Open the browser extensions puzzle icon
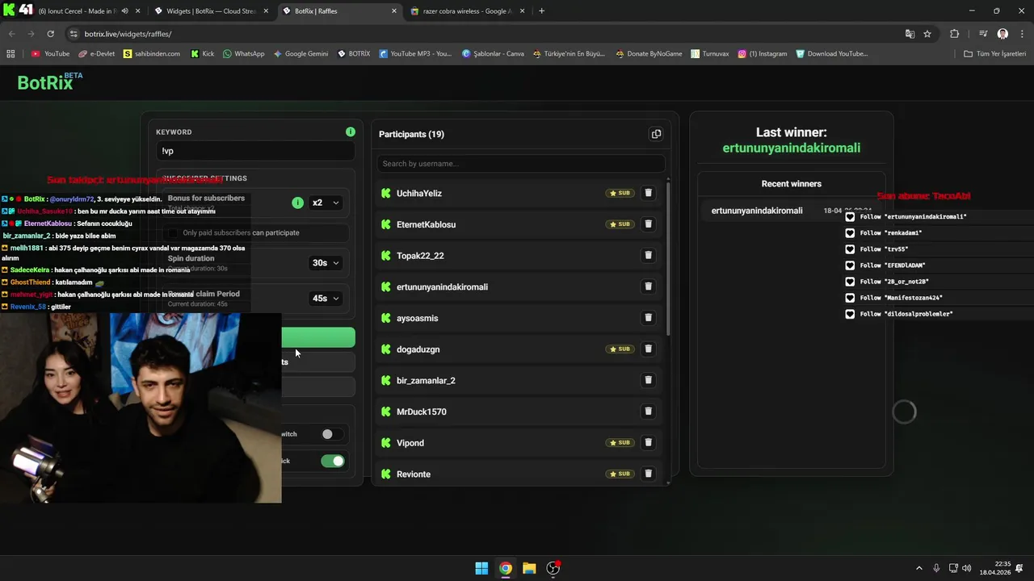 tap(955, 34)
